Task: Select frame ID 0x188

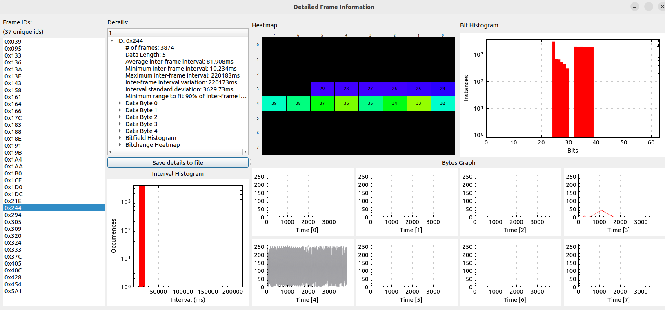Action: pyautogui.click(x=53, y=132)
